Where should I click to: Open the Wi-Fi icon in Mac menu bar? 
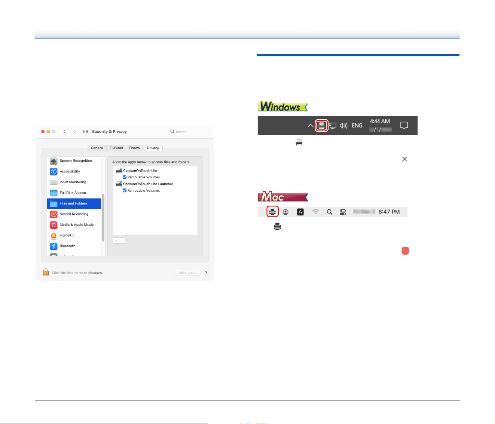pyautogui.click(x=316, y=212)
